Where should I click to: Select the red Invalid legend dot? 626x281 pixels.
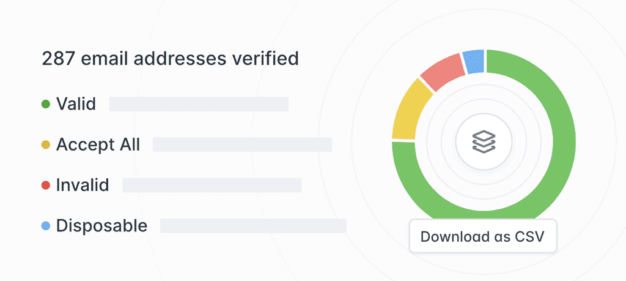pos(46,185)
